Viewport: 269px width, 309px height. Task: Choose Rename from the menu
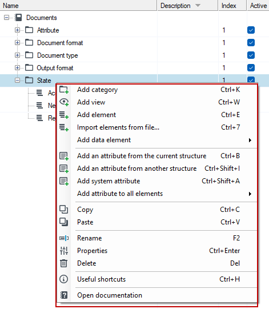(157, 238)
